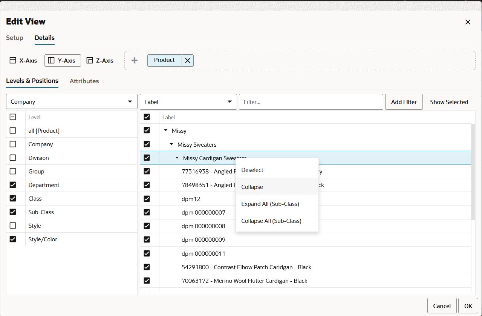Screen dimensions: 482x316
Task: Click the Z-Axis layout icon
Action: [90, 60]
